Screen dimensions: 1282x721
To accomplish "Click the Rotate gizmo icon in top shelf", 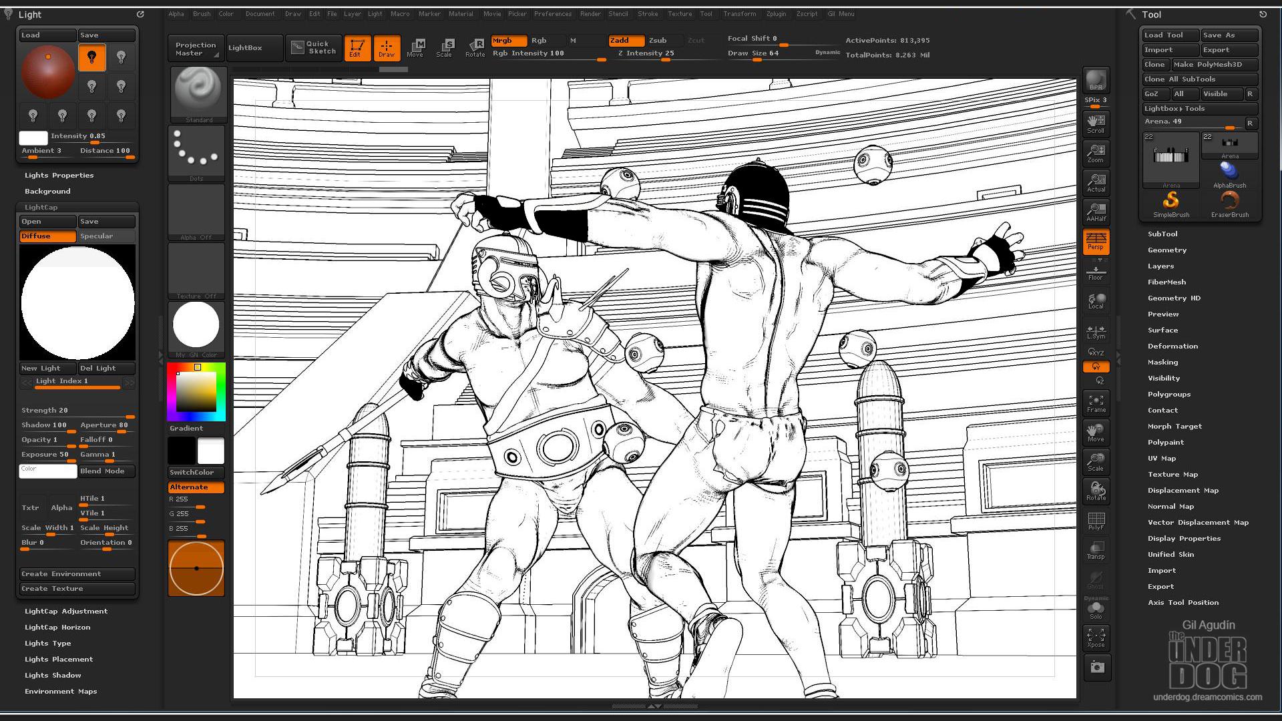I will (475, 47).
